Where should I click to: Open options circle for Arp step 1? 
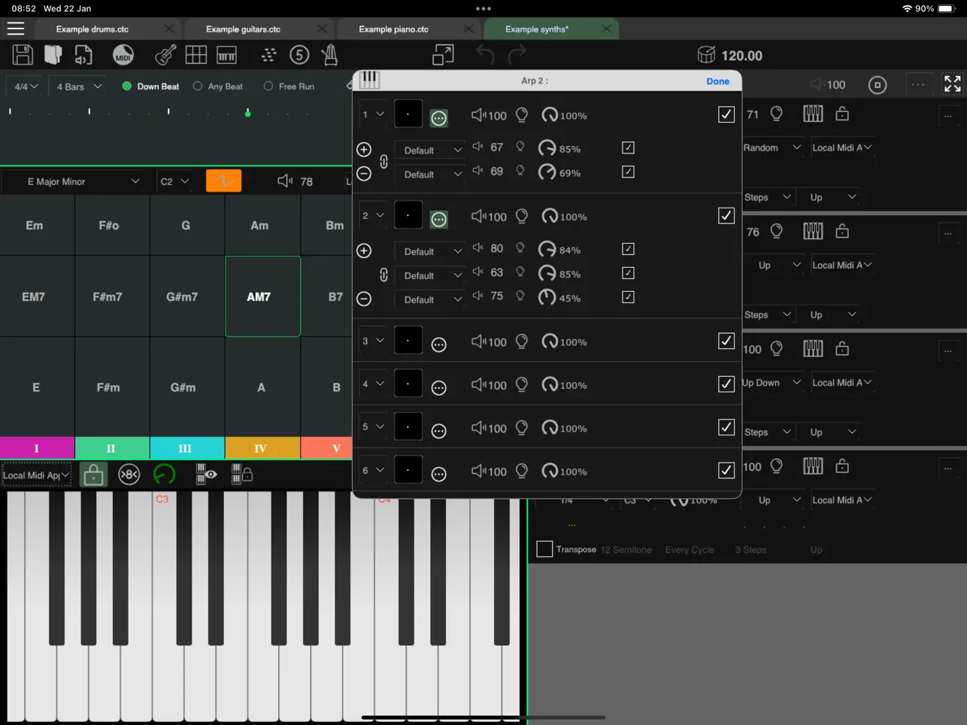point(439,118)
